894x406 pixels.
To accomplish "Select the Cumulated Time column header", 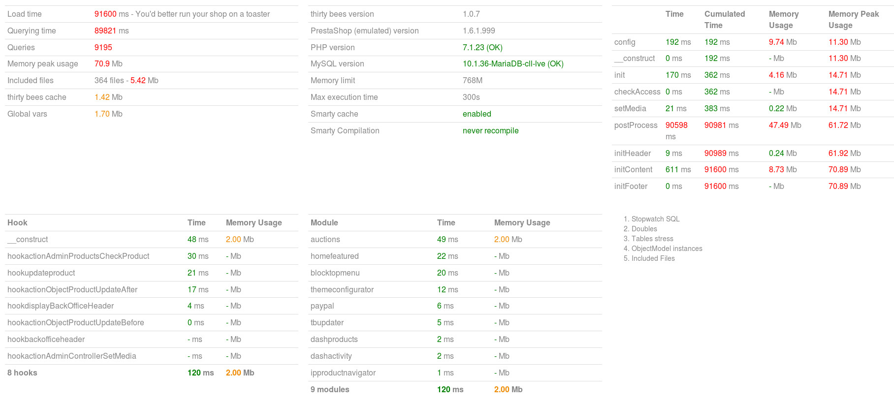I will 724,20.
